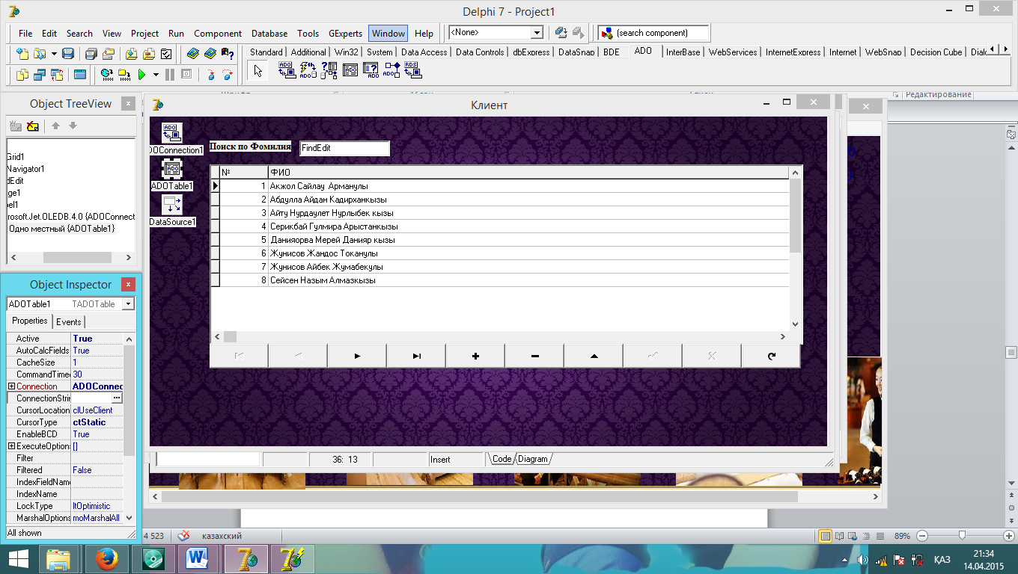Open the File menu
This screenshot has width=1018, height=574.
25,34
